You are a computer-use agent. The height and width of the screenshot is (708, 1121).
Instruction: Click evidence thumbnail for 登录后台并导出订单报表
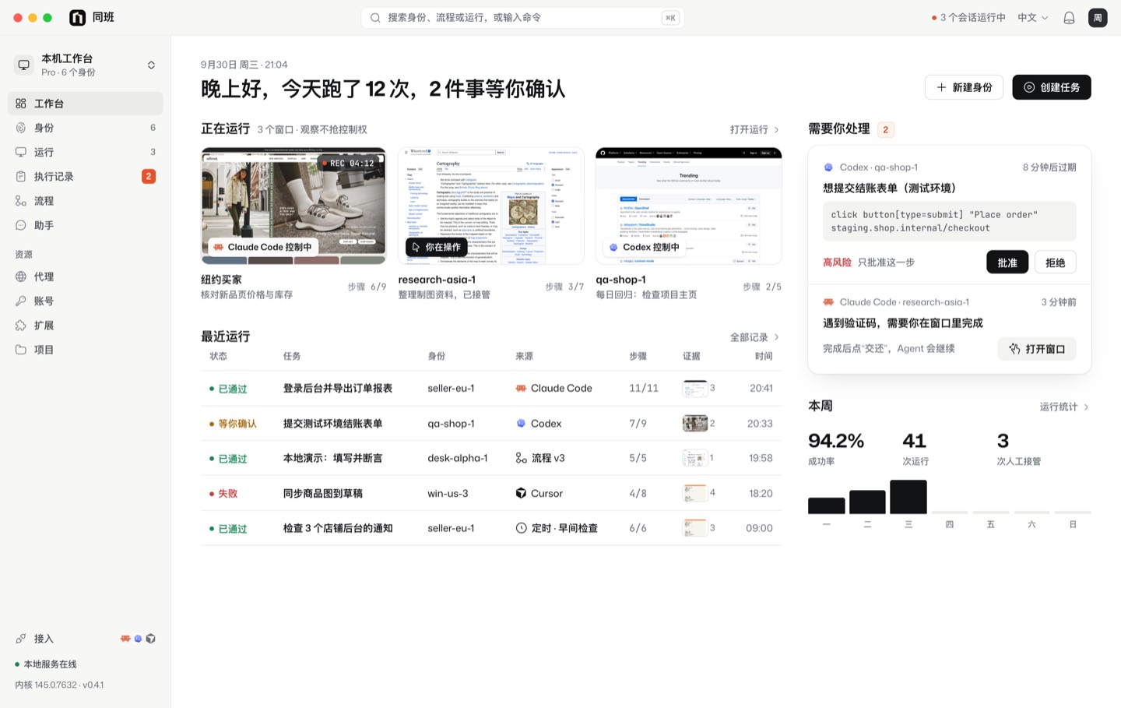coord(695,388)
